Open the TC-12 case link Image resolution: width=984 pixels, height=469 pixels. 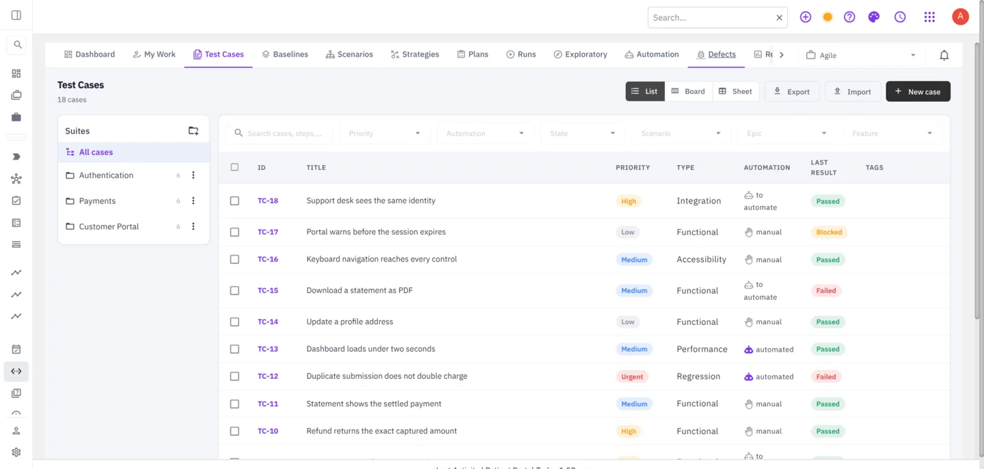268,376
